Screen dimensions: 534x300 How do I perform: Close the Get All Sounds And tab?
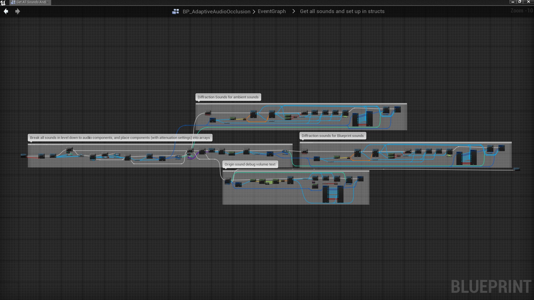point(47,2)
